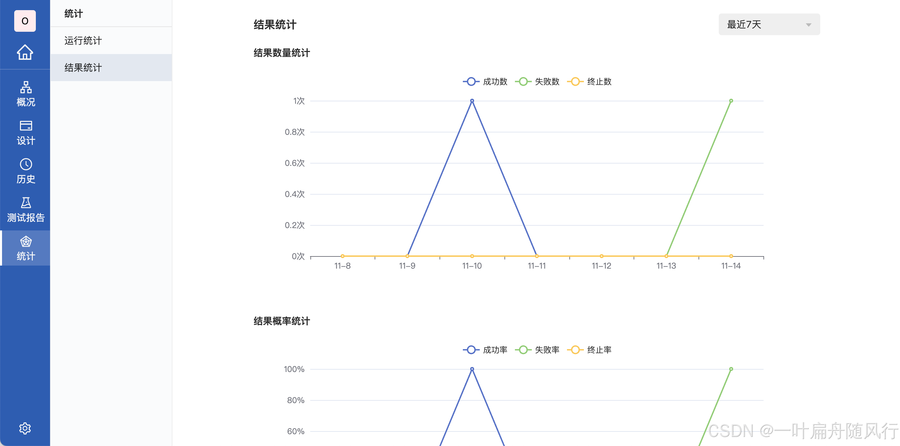Click the 11-10 data point on the blue line
Screen dimensions: 900x446
tap(472, 101)
